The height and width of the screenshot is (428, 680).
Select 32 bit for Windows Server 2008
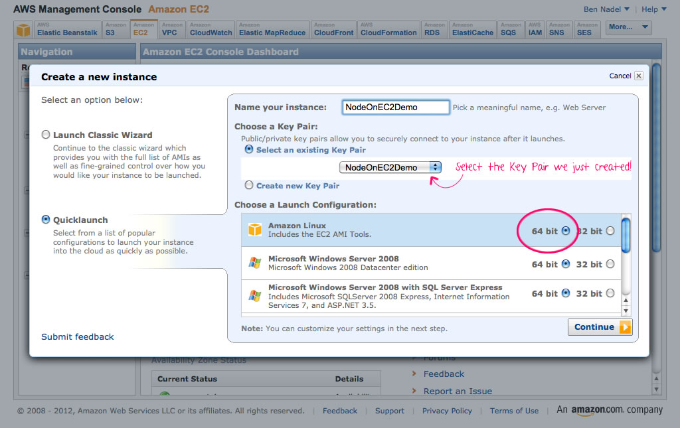pos(610,264)
